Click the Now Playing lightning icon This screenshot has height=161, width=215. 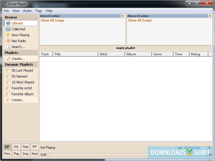[8, 35]
